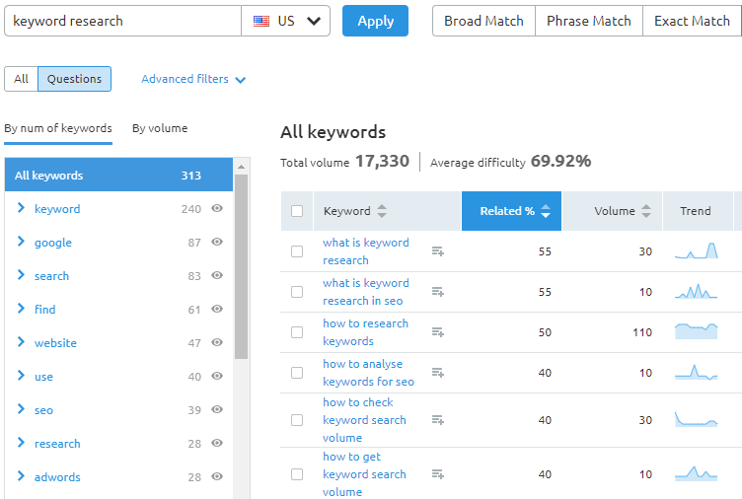742x499 pixels.
Task: Tick the select-all checkbox in table header
Action: point(297,211)
